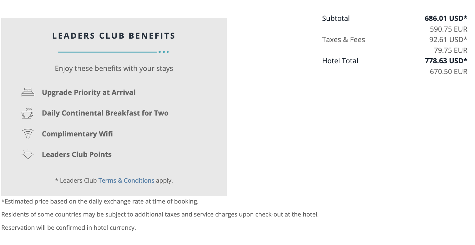Click the Leaders Club Points benefit text
This screenshot has height=245, width=475.
(x=77, y=154)
